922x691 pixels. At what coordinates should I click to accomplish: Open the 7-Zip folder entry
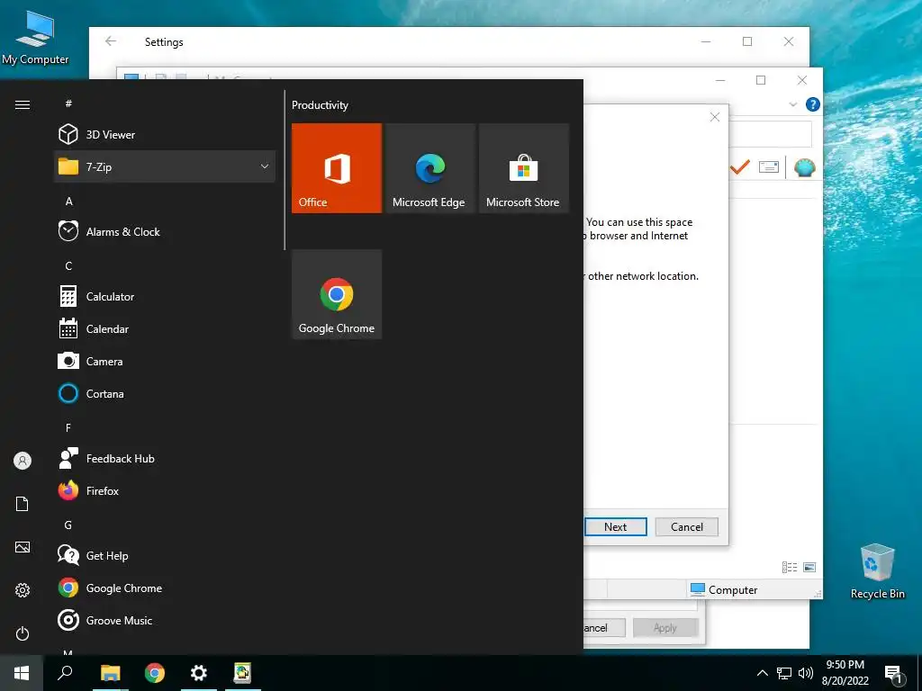pyautogui.click(x=165, y=166)
